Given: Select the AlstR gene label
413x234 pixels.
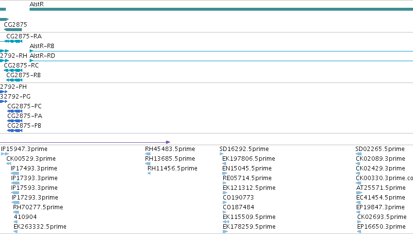Looking at the screenshot, I should (36, 4).
